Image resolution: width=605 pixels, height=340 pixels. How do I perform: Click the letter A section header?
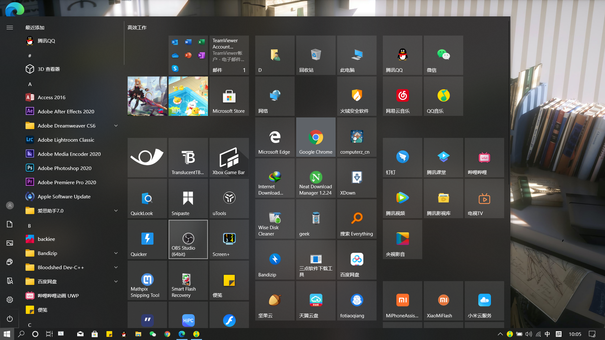click(x=30, y=84)
